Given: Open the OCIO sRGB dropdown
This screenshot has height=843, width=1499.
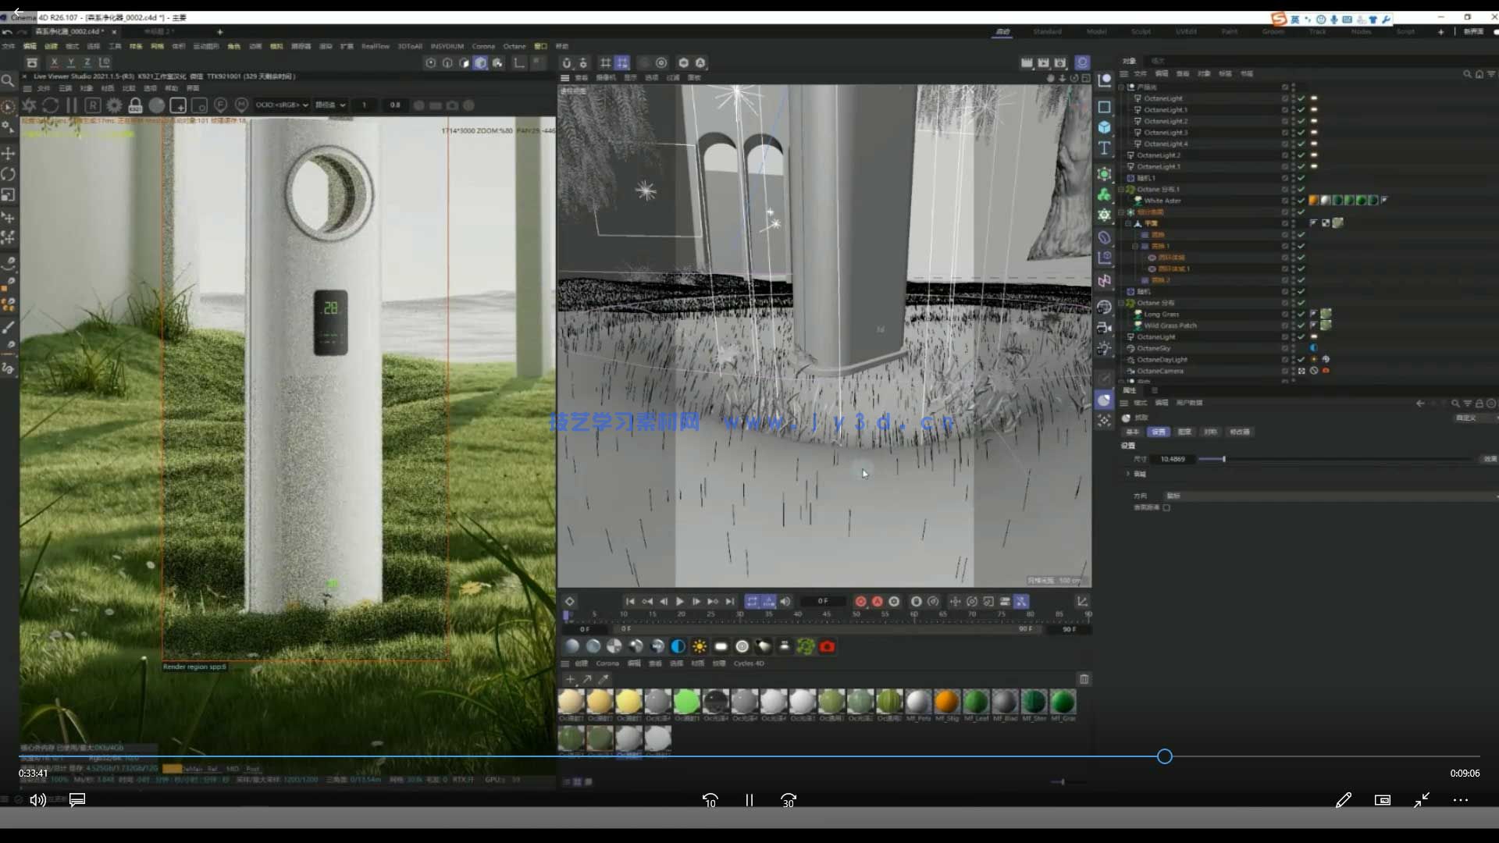Looking at the screenshot, I should 283,105.
